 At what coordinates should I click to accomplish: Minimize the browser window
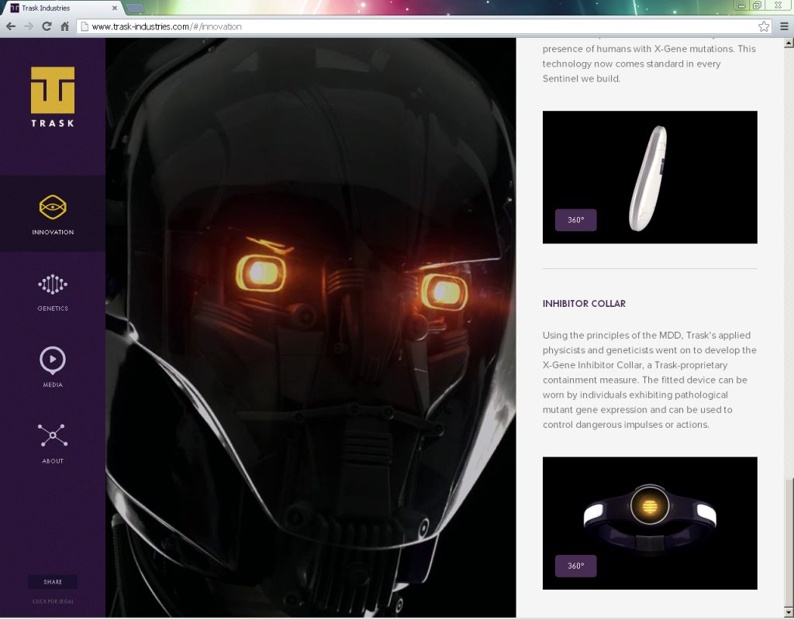[742, 5]
